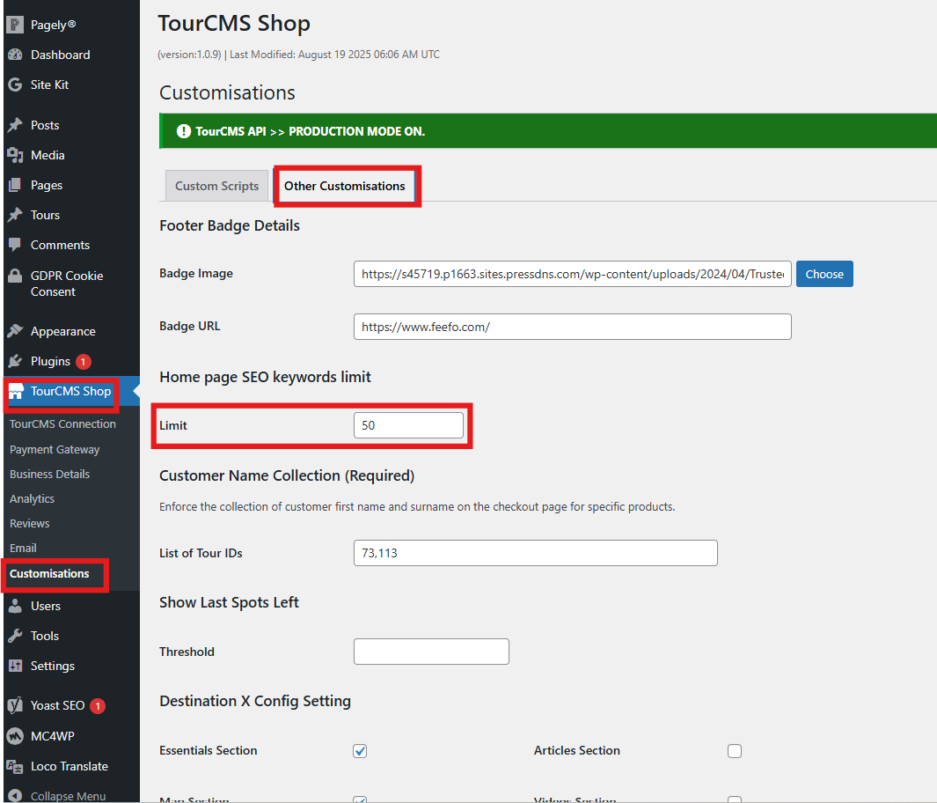The height and width of the screenshot is (803, 937).
Task: Click the alert icon in production banner
Action: pyautogui.click(x=184, y=131)
